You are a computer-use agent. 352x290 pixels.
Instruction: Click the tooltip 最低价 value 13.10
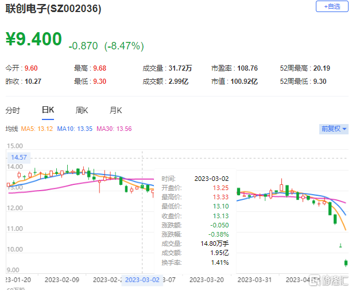(x=221, y=206)
